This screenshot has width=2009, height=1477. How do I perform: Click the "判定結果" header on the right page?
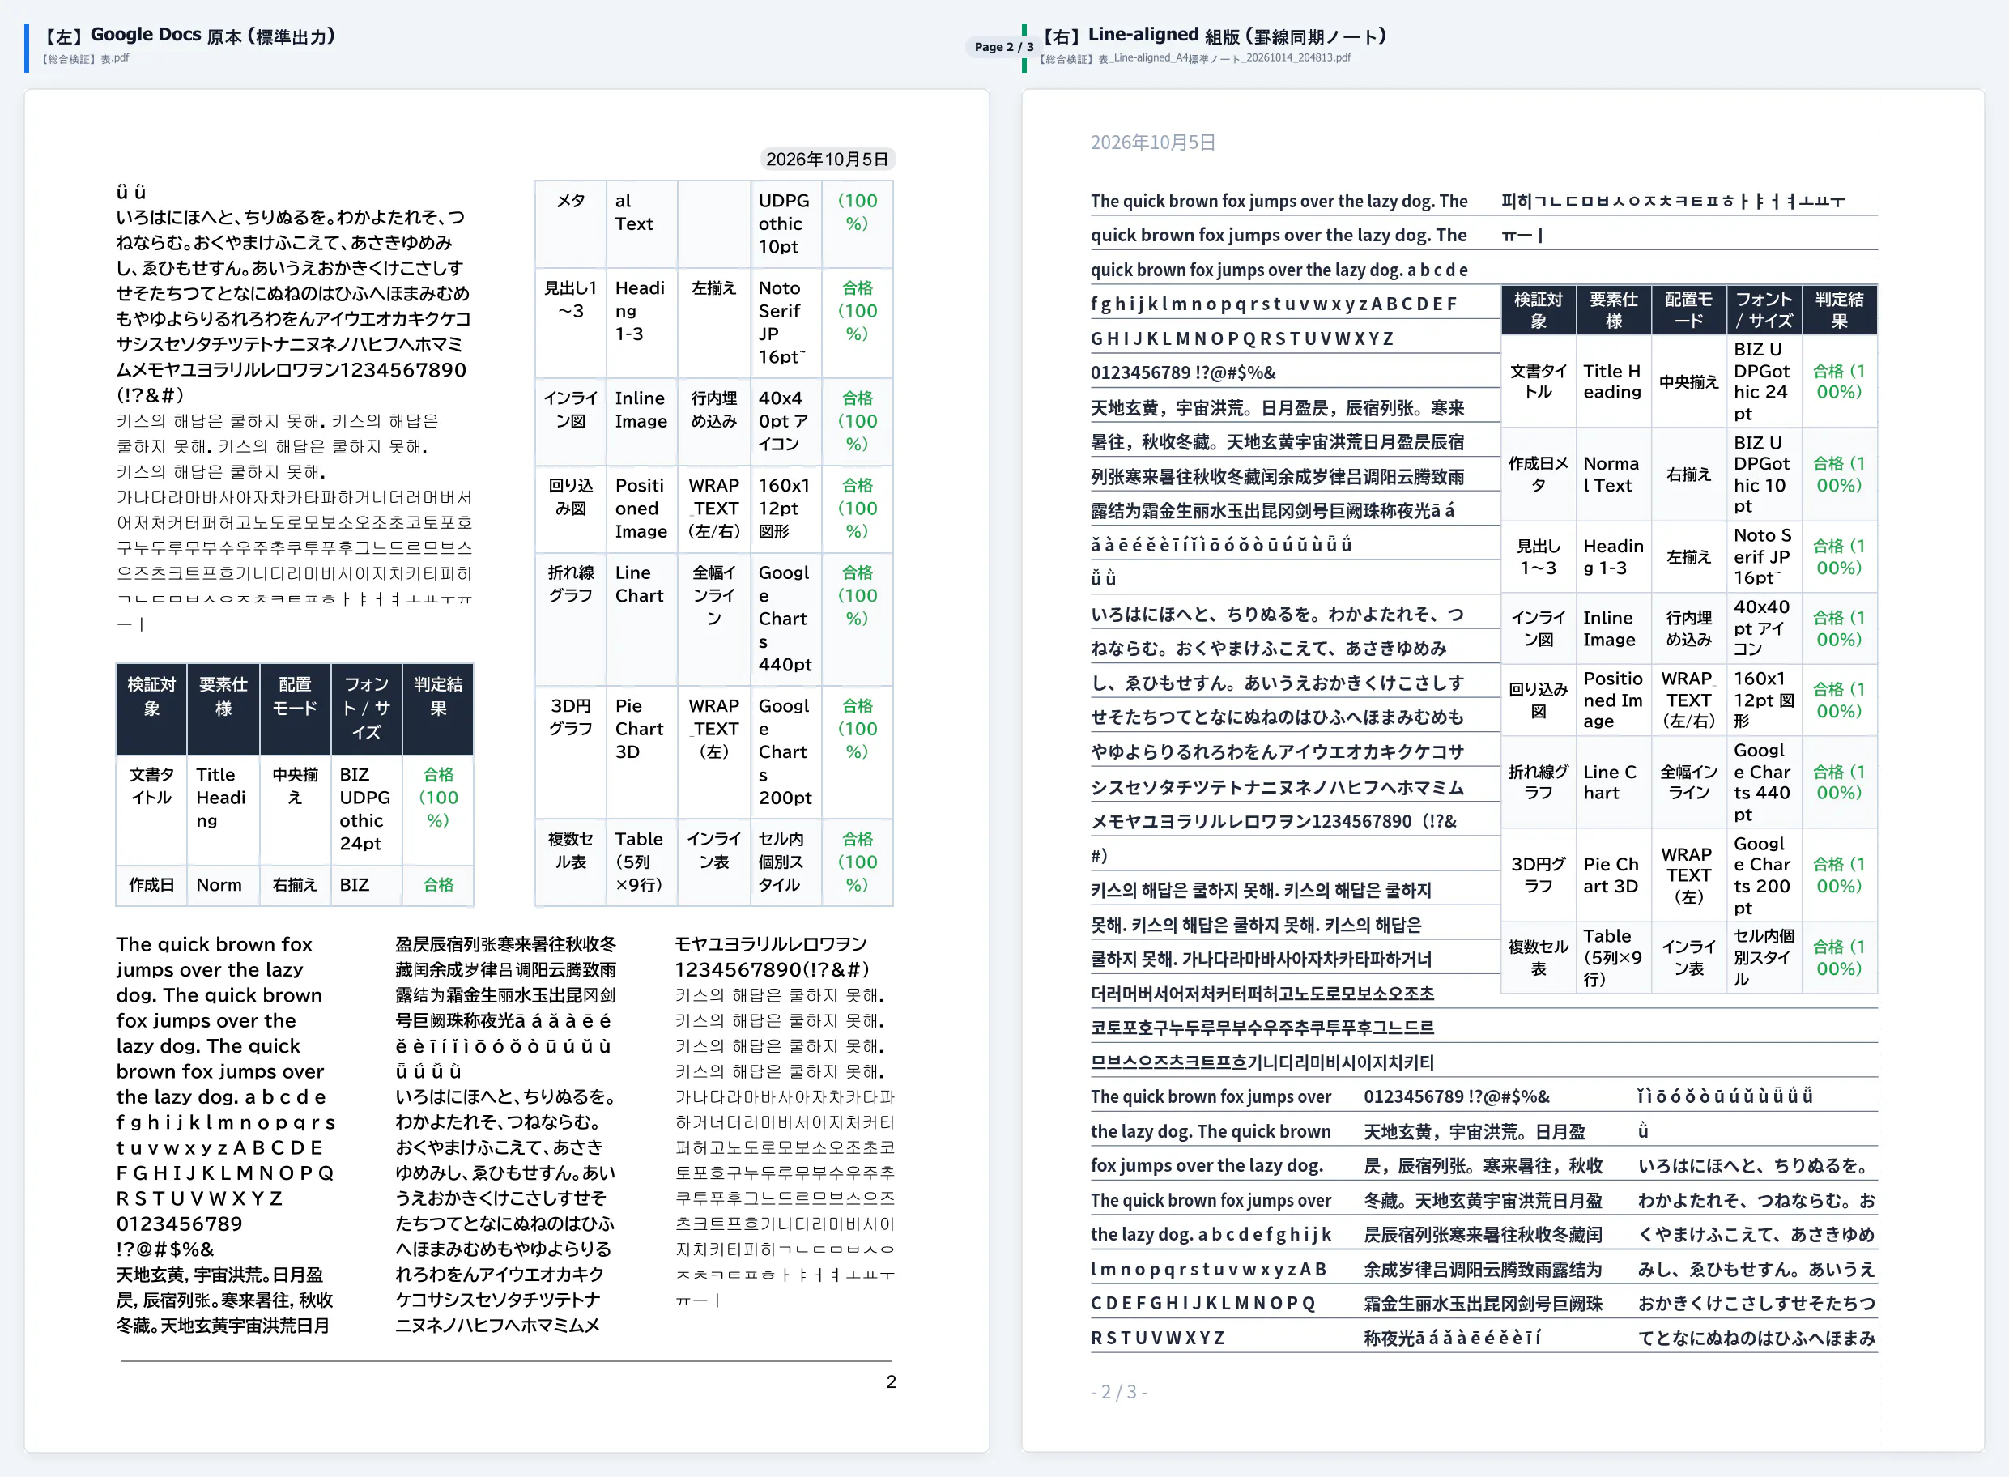tap(1839, 310)
